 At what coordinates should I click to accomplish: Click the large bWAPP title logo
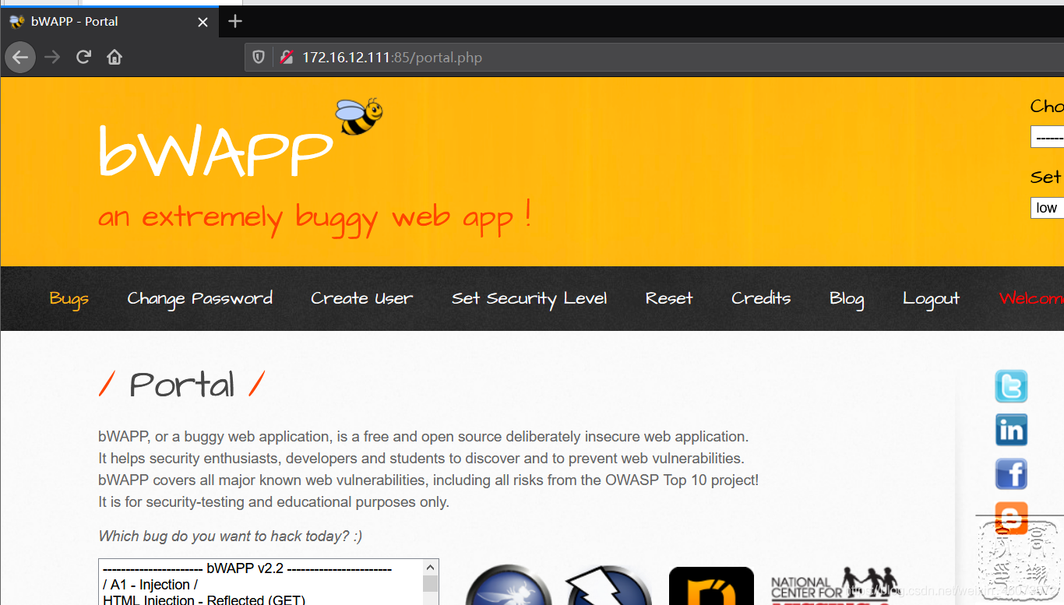pos(216,151)
